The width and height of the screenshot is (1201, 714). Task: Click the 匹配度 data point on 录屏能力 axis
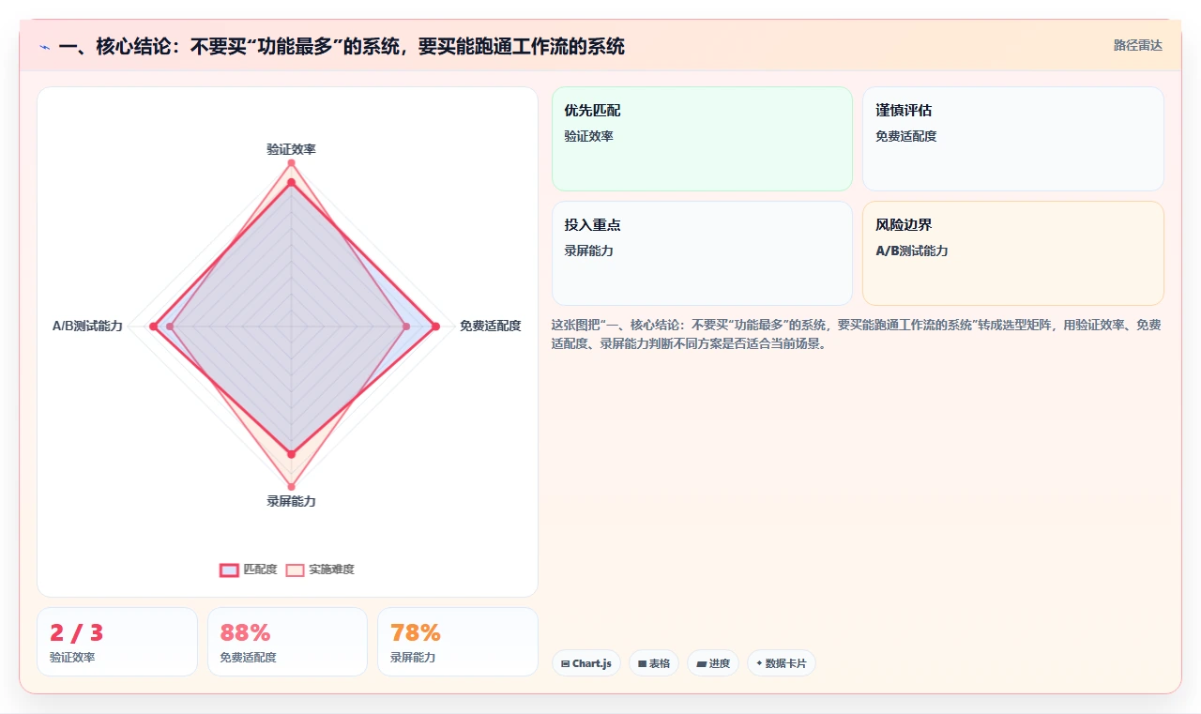(291, 454)
